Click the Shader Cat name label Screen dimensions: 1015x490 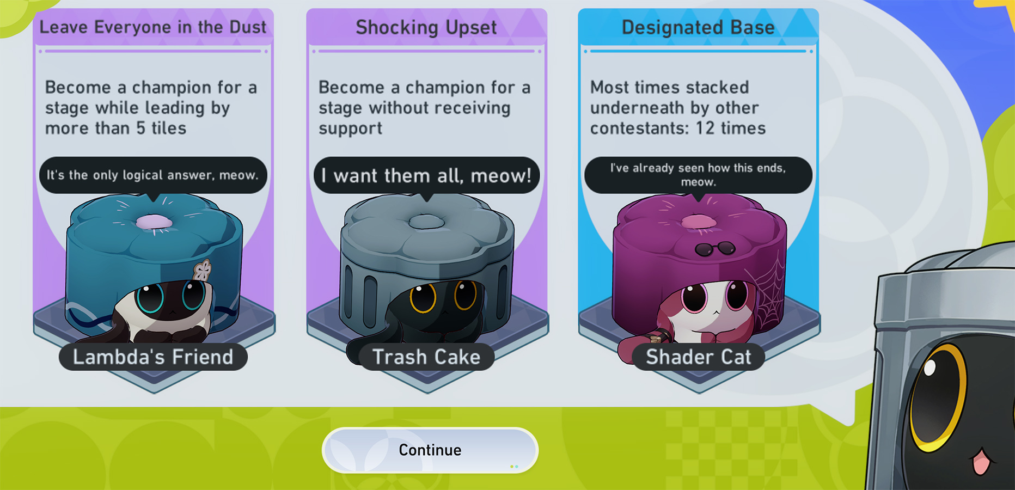pyautogui.click(x=699, y=357)
